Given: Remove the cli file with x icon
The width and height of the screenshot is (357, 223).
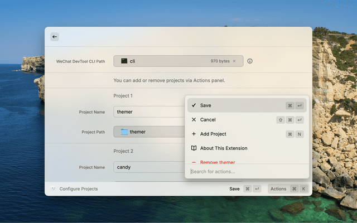Looking at the screenshot, I should click(234, 61).
